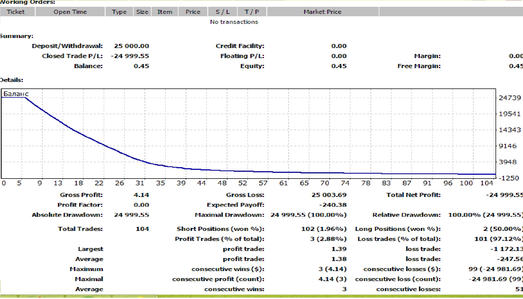This screenshot has width=523, height=299.
Task: Select the Item column header
Action: click(165, 12)
